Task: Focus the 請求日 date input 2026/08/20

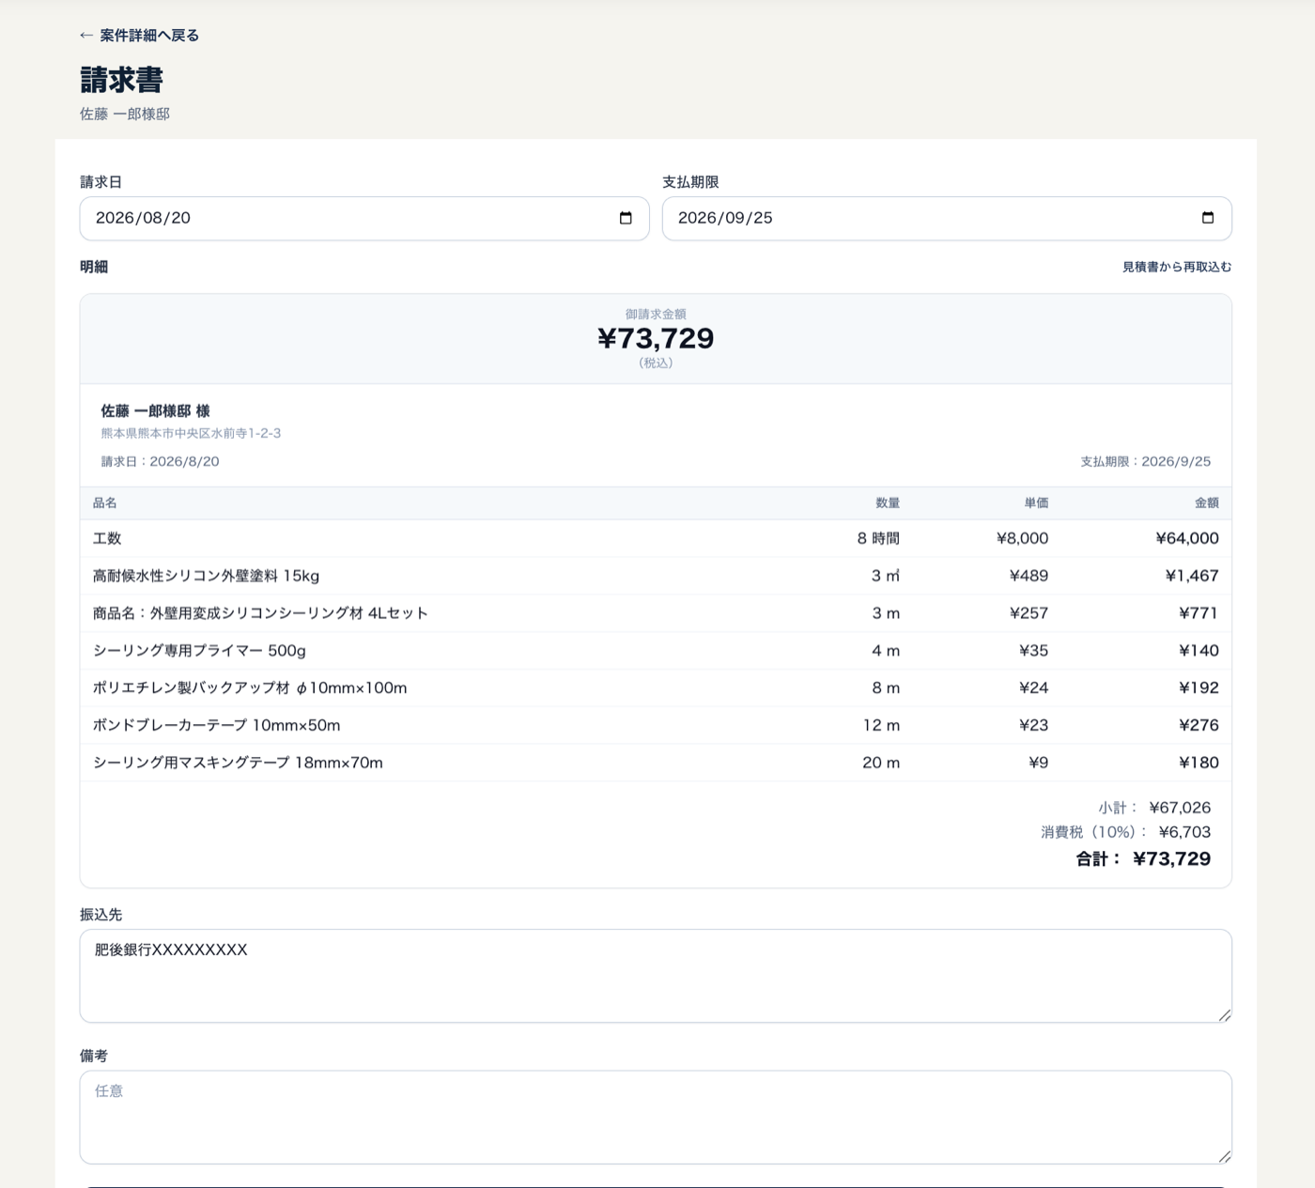Action: (x=364, y=218)
